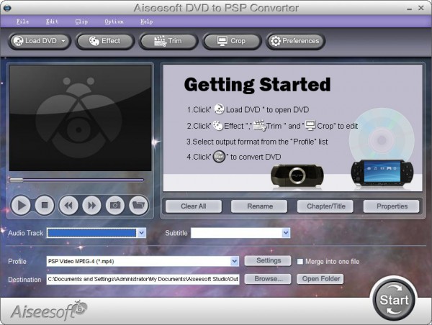Rewind the preview video

[x=68, y=206]
